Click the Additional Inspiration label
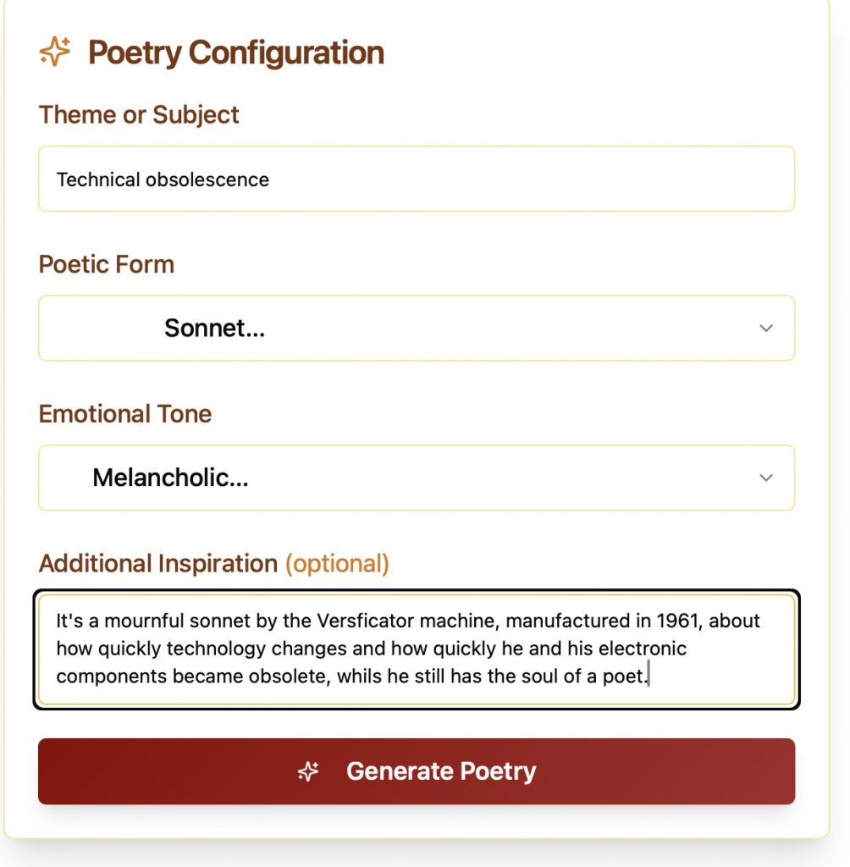Viewport: 850px width, 867px height. point(158,564)
